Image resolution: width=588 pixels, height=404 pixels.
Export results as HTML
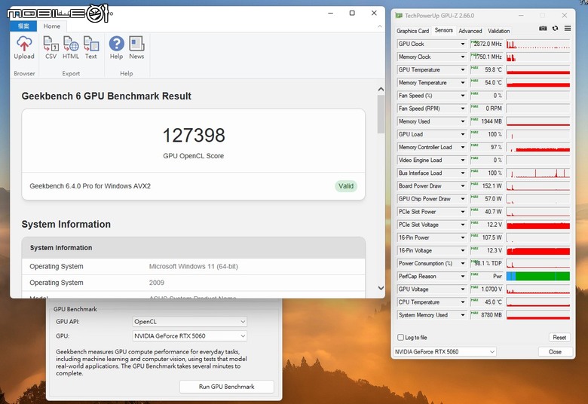point(71,47)
